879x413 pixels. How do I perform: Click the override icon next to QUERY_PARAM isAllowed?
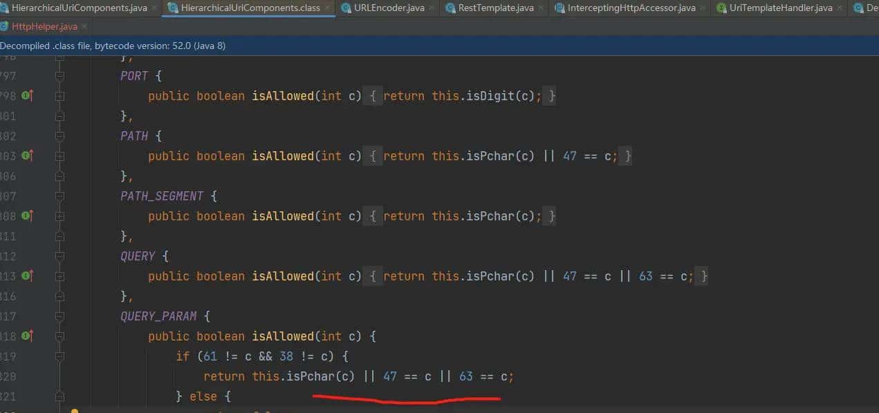pos(24,336)
